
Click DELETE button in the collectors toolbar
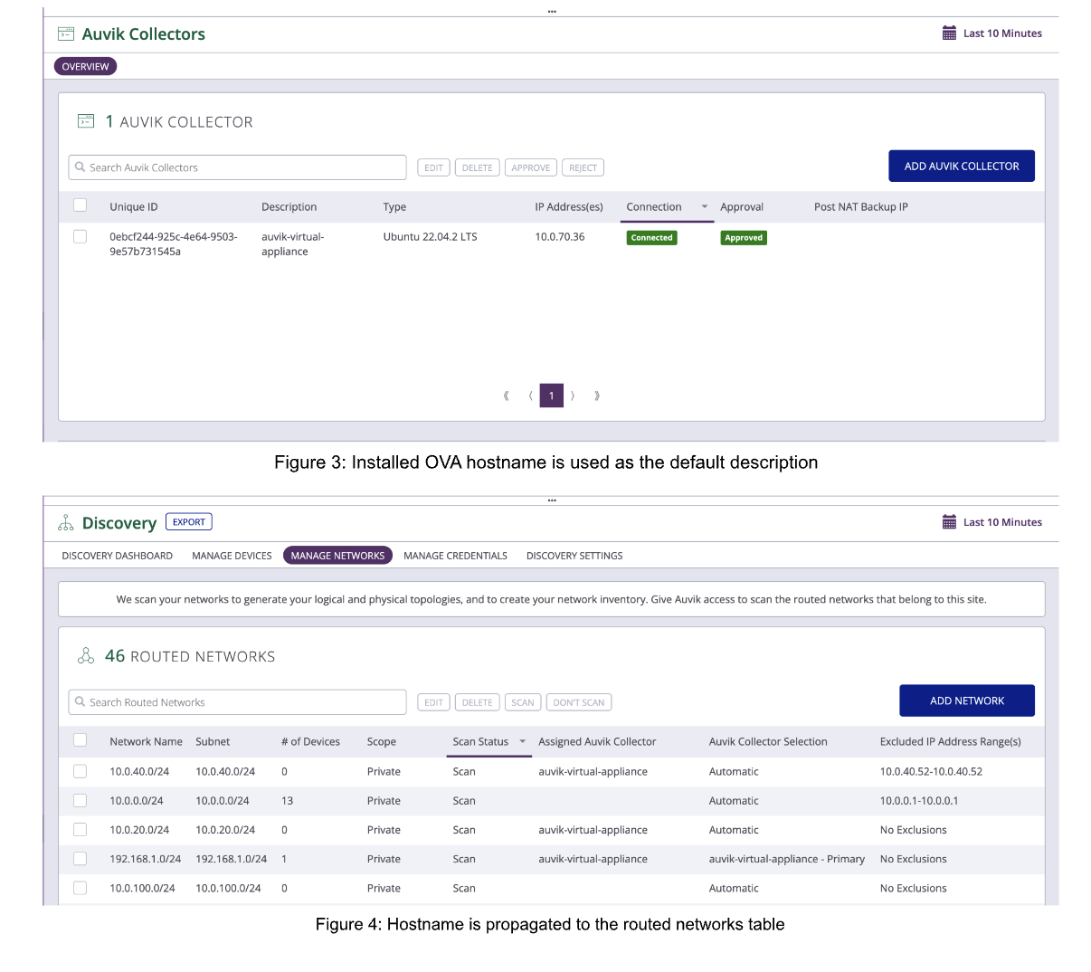pos(478,167)
